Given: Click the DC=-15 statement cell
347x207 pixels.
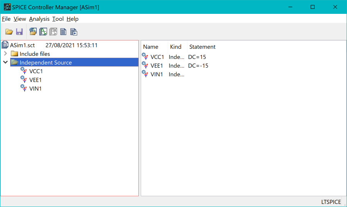Looking at the screenshot, I should pyautogui.click(x=198, y=66).
